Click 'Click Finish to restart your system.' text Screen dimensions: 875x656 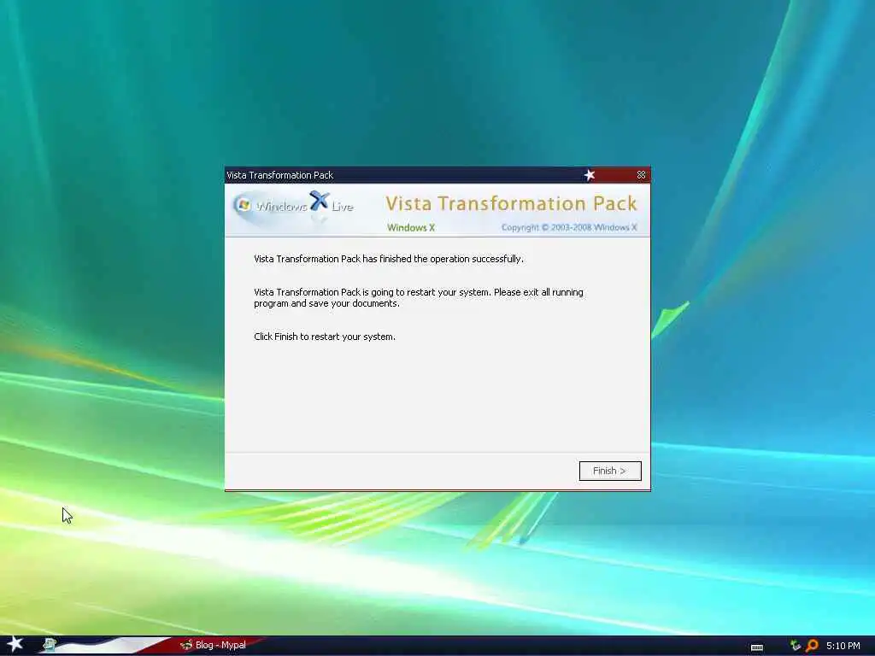pos(324,337)
